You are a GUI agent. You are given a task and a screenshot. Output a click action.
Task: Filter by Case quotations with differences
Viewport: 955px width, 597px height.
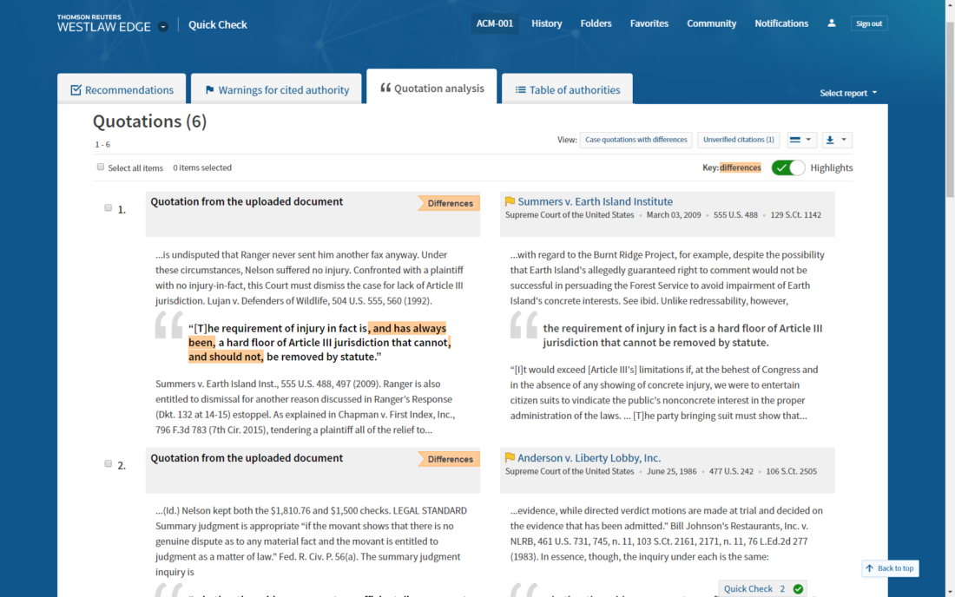[636, 140]
